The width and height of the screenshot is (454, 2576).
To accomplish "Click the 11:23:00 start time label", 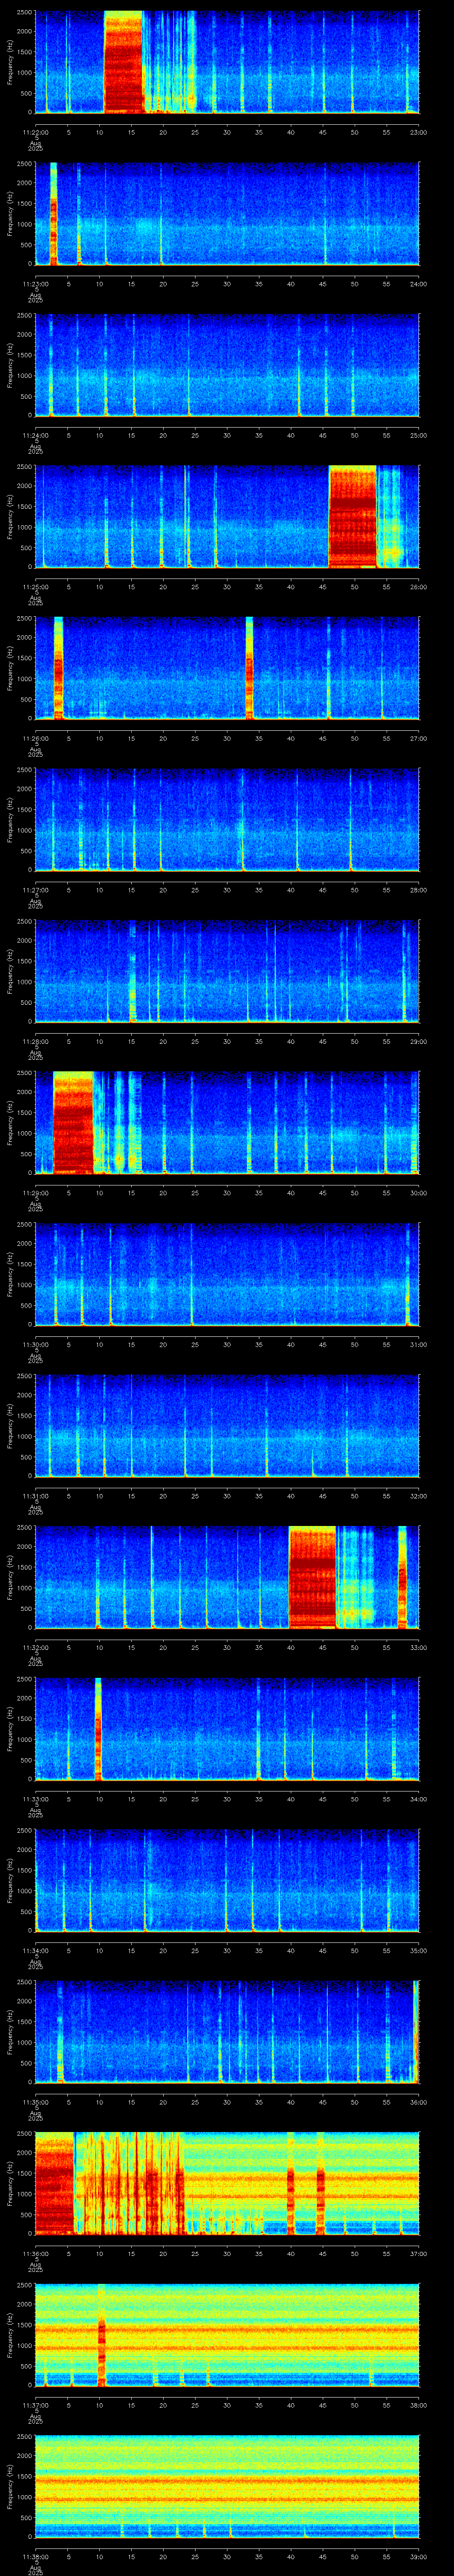I will (35, 284).
